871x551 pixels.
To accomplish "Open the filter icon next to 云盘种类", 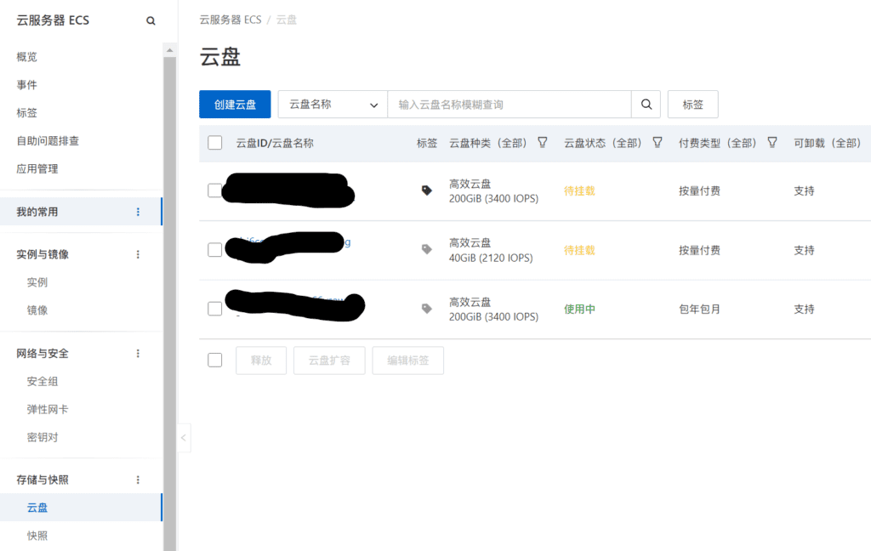I will pyautogui.click(x=543, y=143).
